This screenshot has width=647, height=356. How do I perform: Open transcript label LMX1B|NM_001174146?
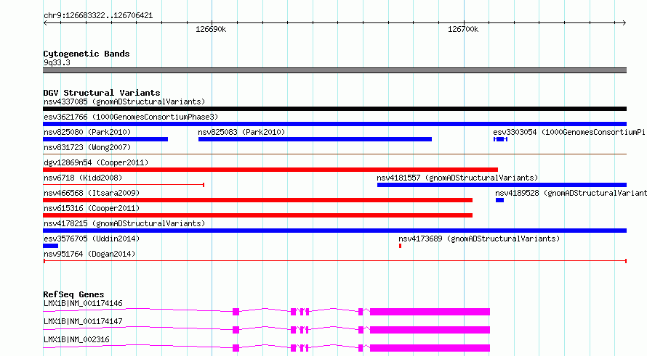(83, 303)
